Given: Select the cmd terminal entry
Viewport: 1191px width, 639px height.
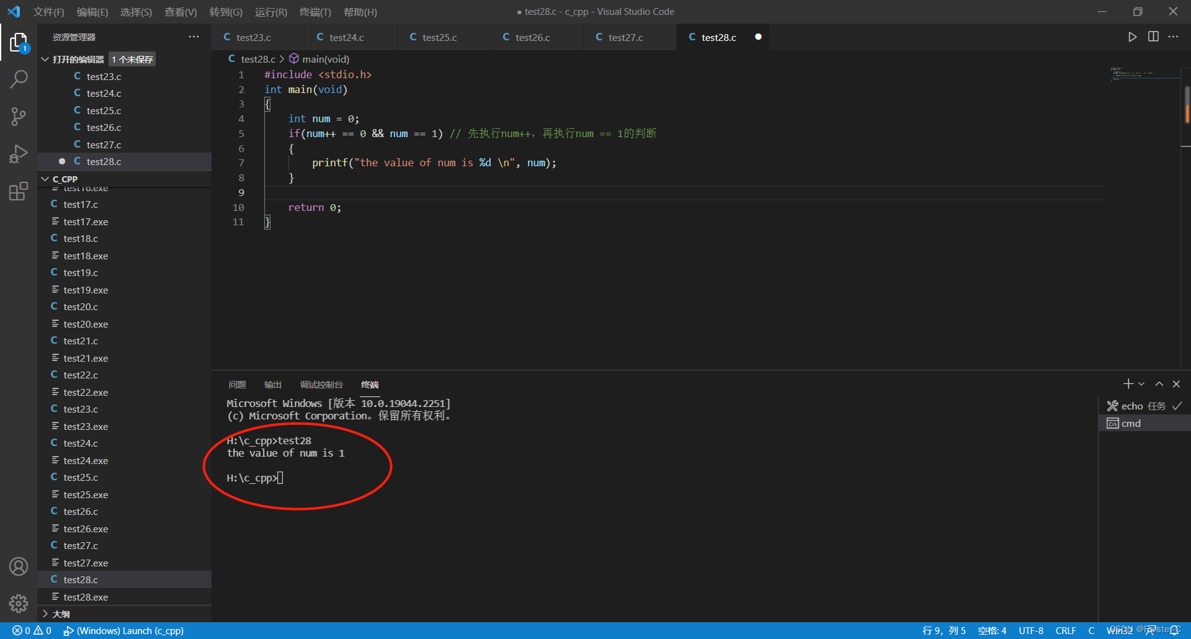Looking at the screenshot, I should click(x=1144, y=423).
